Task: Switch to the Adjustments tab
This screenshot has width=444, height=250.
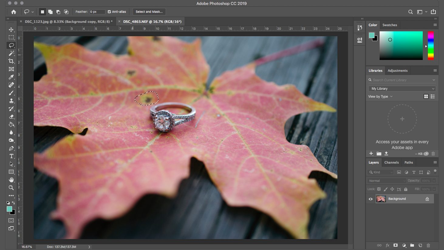Action: tap(398, 71)
